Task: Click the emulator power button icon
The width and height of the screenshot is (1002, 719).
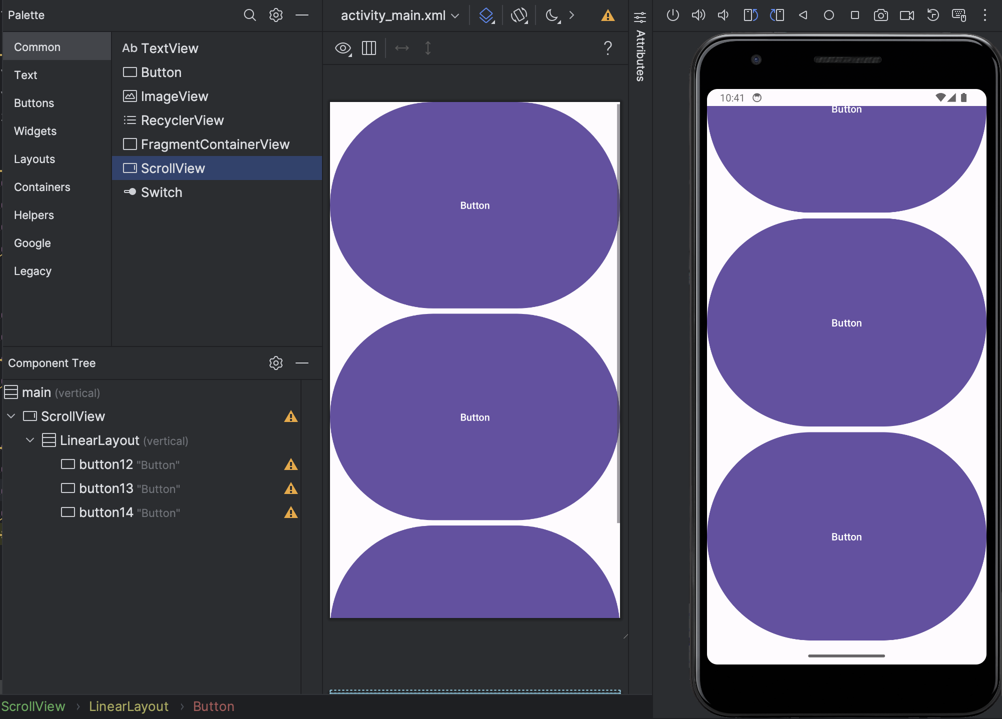Action: [x=672, y=15]
